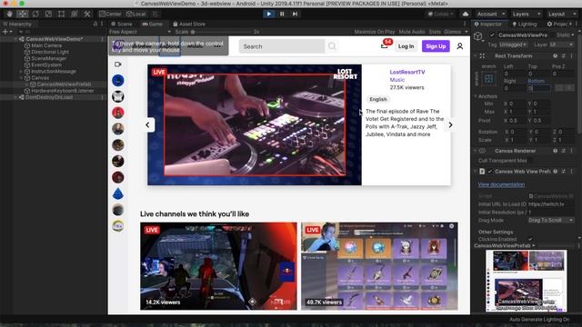
Task: Go to next carousel stream
Action: [451, 125]
